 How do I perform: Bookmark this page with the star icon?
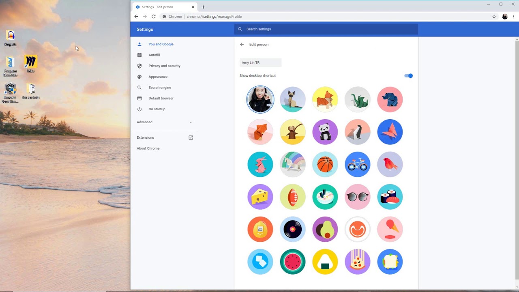[x=494, y=17]
